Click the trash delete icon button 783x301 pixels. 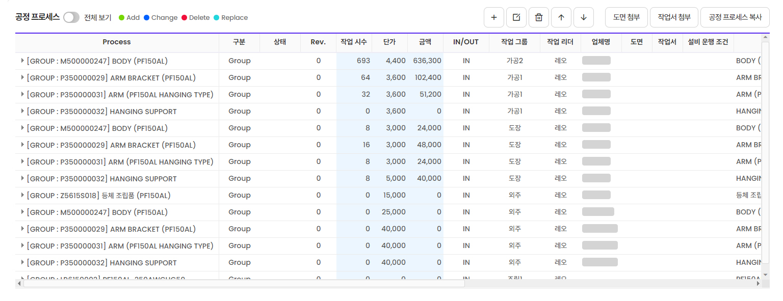tap(538, 17)
